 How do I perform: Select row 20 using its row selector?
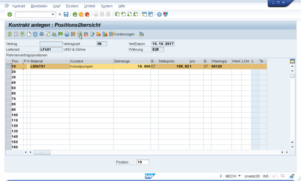[x=9, y=72]
